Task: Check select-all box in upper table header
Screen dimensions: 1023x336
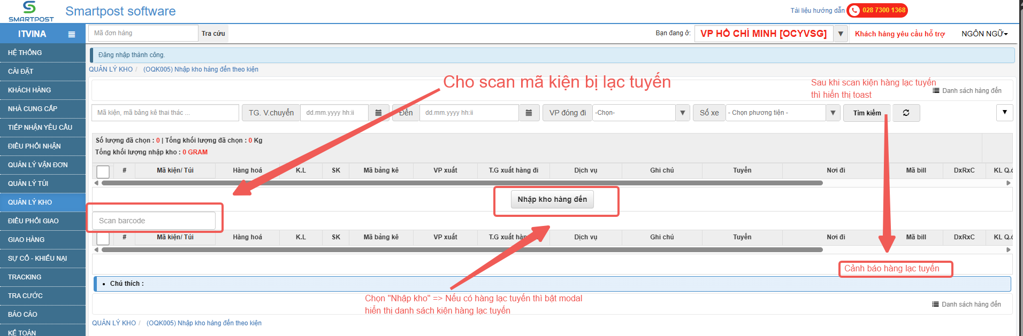Action: pyautogui.click(x=103, y=171)
